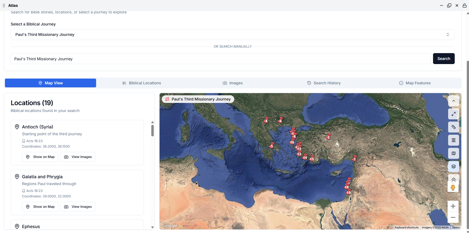Select map pin number 4
469x233 pixels.
(x=266, y=120)
